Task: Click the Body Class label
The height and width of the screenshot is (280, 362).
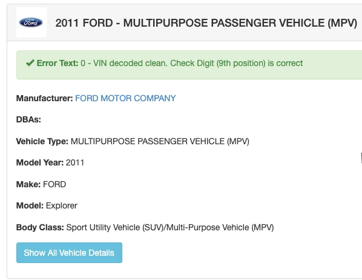Action: (40, 227)
